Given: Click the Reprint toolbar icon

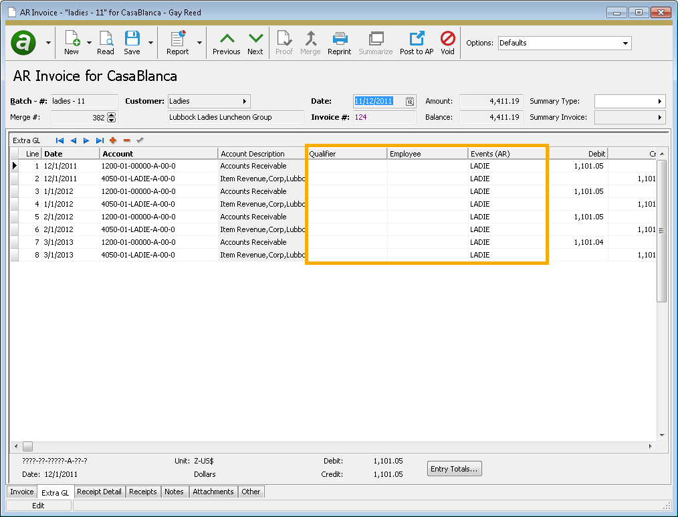Looking at the screenshot, I should (340, 41).
